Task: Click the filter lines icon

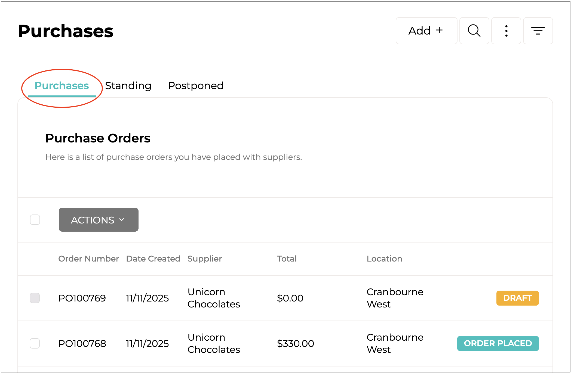Action: 538,31
